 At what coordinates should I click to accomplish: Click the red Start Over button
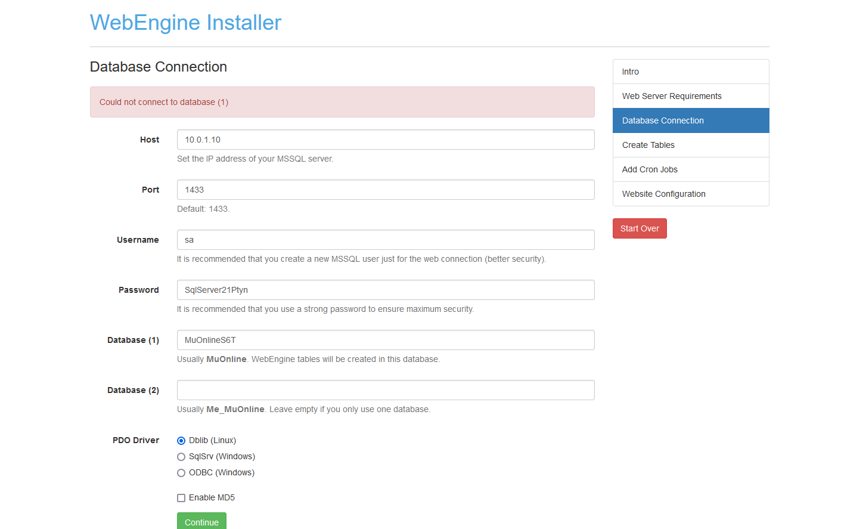[x=639, y=228]
